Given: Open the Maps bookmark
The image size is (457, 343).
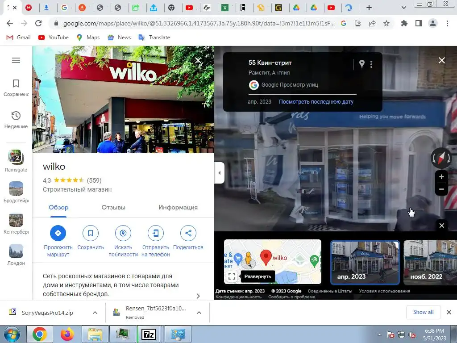Looking at the screenshot, I should pyautogui.click(x=88, y=38).
